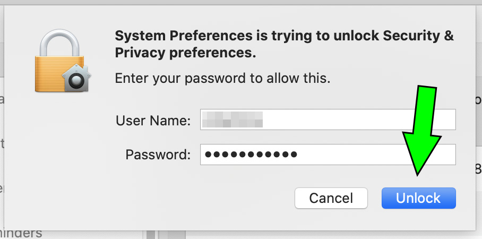The image size is (482, 239).
Task: Select the "User Name:" label
Action: point(153,121)
